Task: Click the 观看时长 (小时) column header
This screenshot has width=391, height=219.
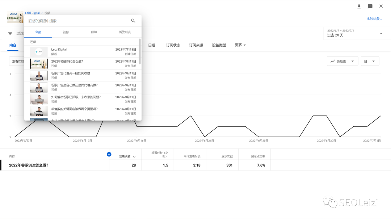Action: coord(160,155)
